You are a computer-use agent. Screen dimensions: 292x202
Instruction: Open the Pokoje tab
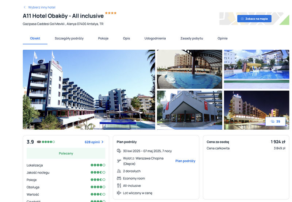click(x=103, y=38)
